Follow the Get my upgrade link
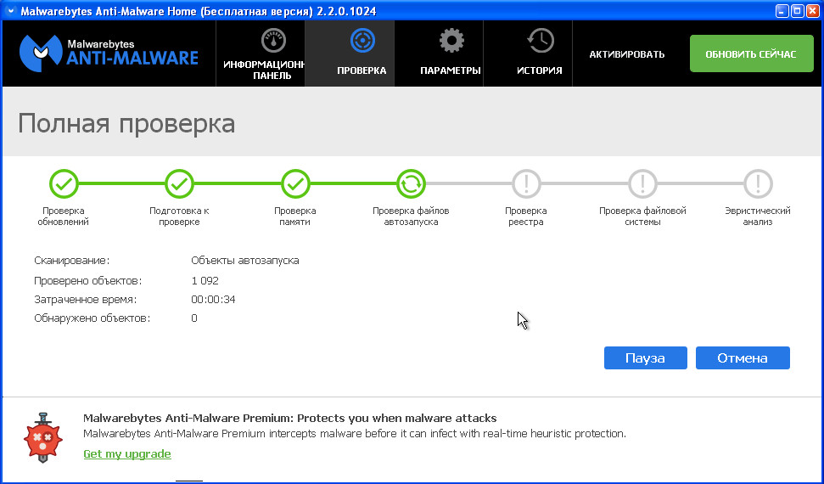 pos(127,454)
